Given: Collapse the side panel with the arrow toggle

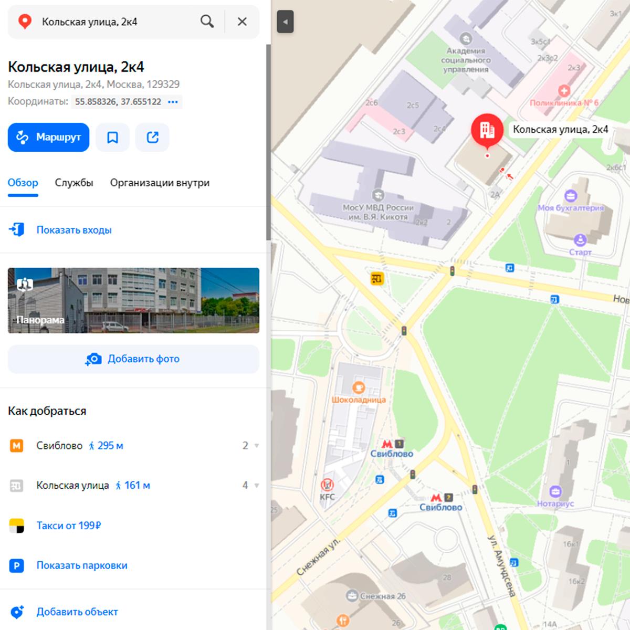Looking at the screenshot, I should (x=285, y=22).
